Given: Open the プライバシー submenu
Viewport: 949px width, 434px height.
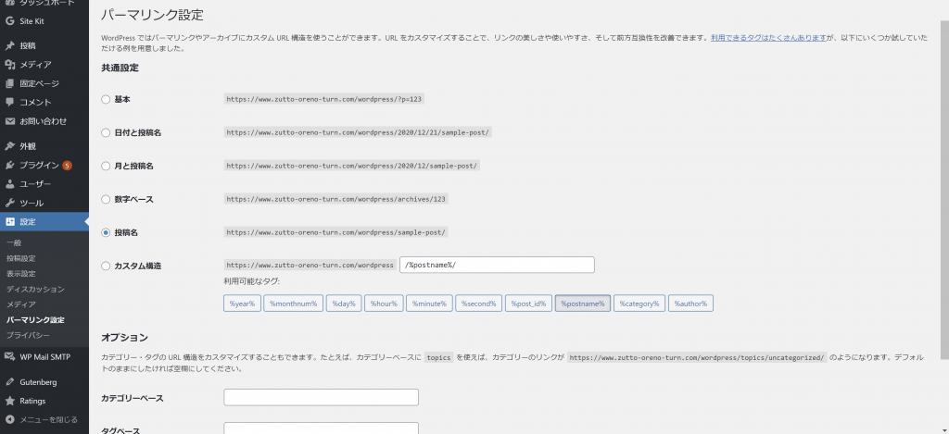Looking at the screenshot, I should (x=28, y=335).
